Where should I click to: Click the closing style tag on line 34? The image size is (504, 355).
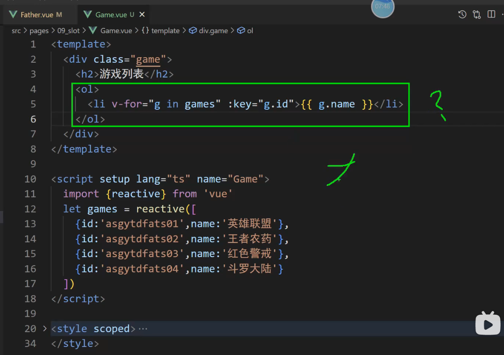pos(75,344)
